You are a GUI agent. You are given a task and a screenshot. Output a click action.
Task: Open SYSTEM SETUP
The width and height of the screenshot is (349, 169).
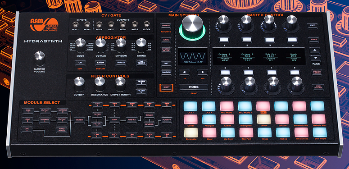click(x=166, y=50)
